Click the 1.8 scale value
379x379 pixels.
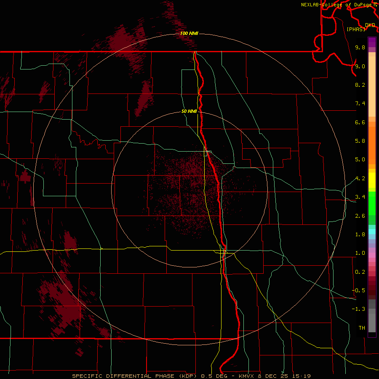pyautogui.click(x=360, y=235)
